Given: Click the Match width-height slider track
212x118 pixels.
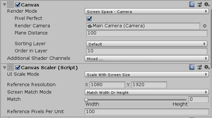Looking at the screenshot, I should coord(136,100).
